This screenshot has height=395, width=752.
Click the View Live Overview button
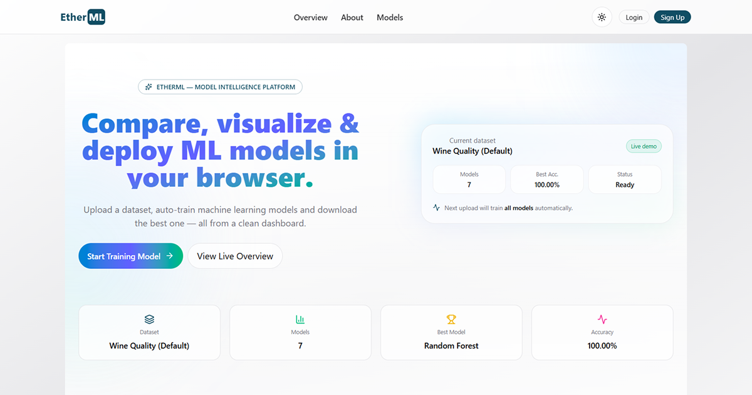pyautogui.click(x=235, y=256)
